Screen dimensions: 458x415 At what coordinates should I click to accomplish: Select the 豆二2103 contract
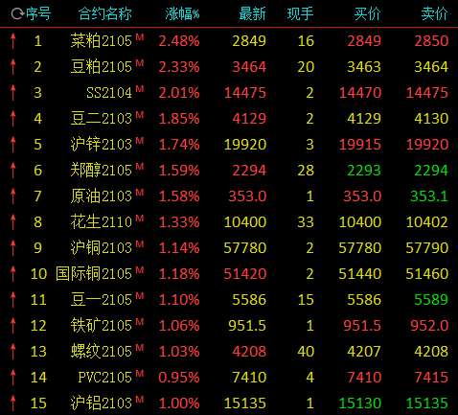[102, 119]
